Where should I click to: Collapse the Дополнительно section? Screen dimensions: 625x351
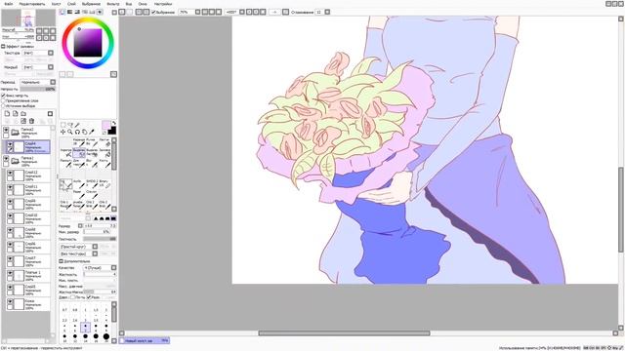tap(61, 261)
